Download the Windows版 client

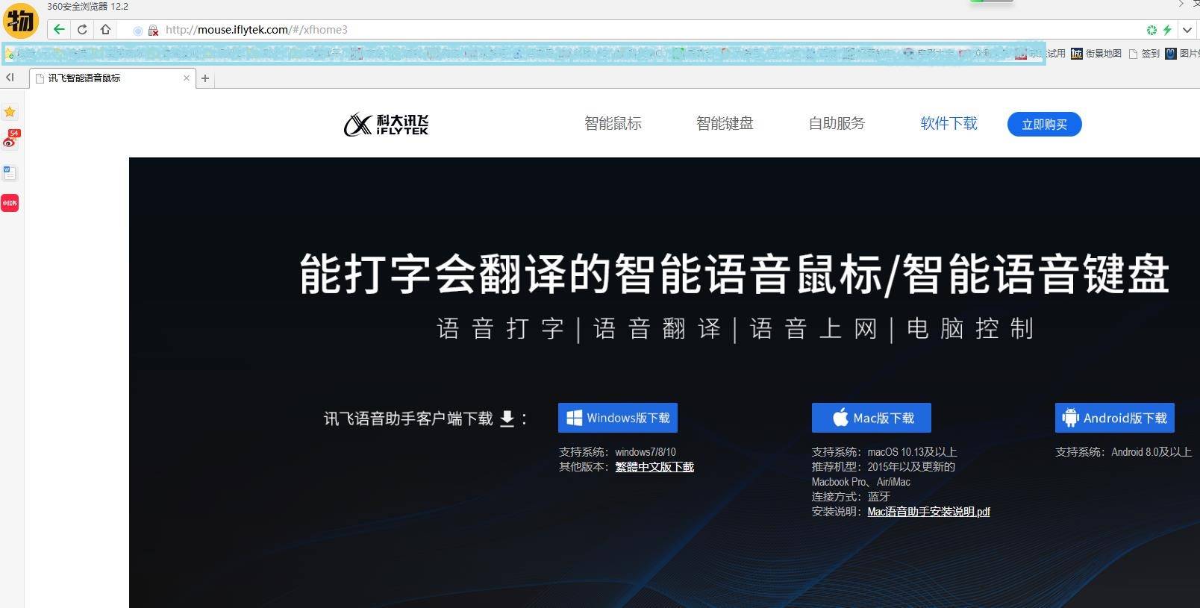[x=618, y=418]
